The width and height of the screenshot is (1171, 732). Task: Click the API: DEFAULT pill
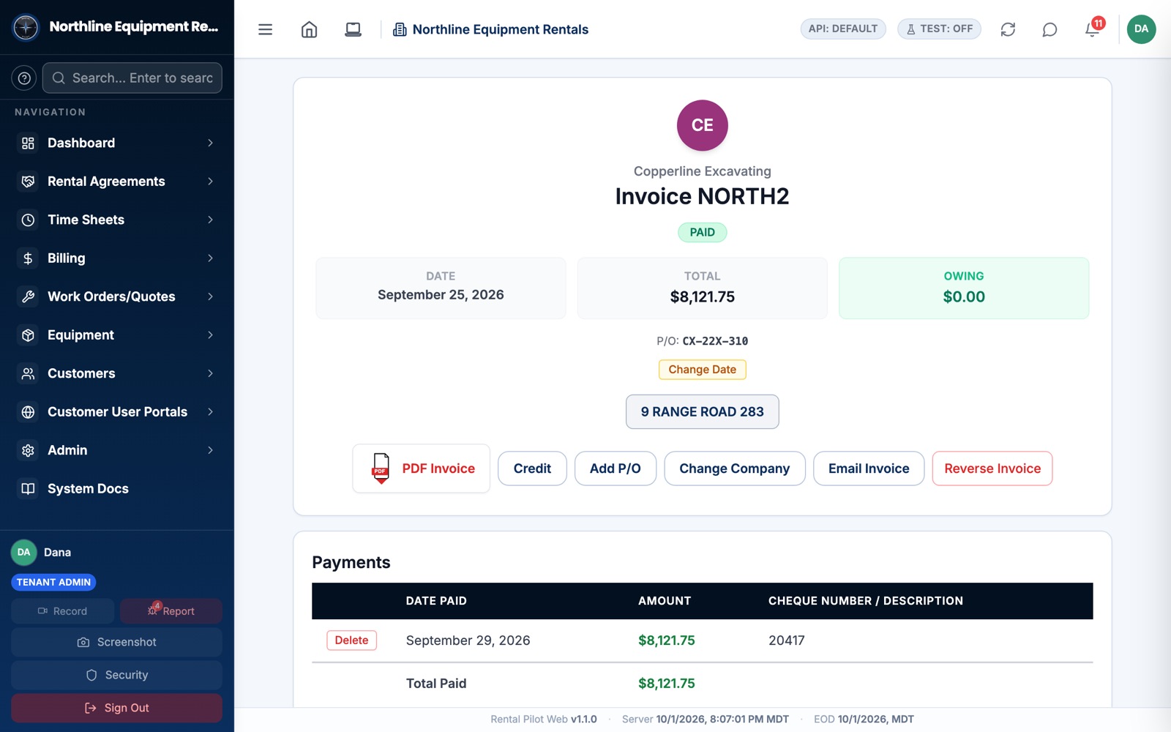(843, 29)
